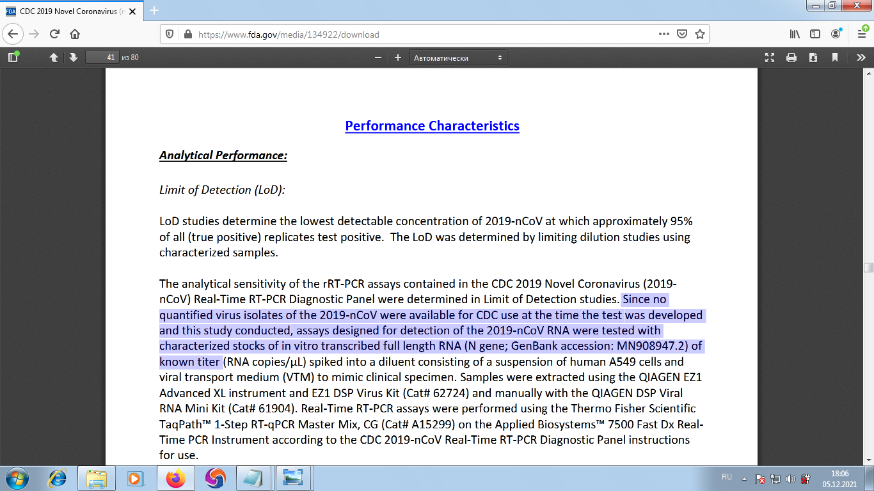Open the Firefox application menu

click(x=861, y=35)
